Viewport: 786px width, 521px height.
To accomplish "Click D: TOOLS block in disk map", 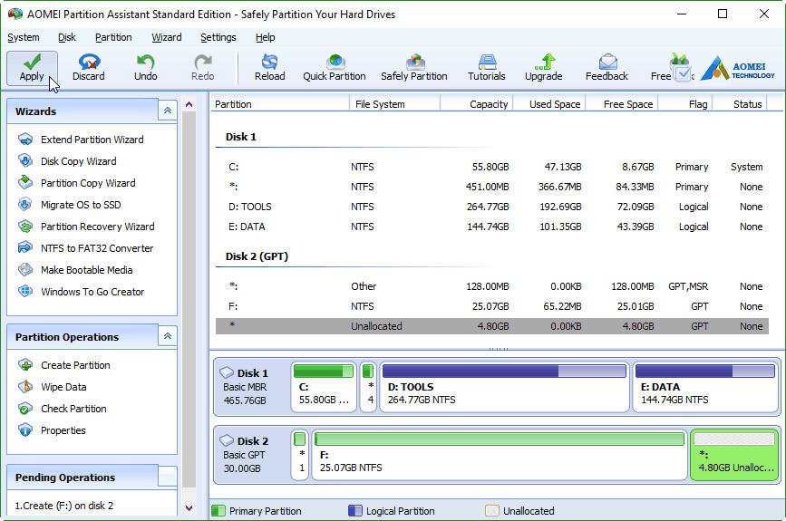I will 504,387.
